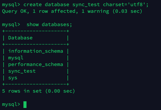Click the Database column header

[20, 38]
